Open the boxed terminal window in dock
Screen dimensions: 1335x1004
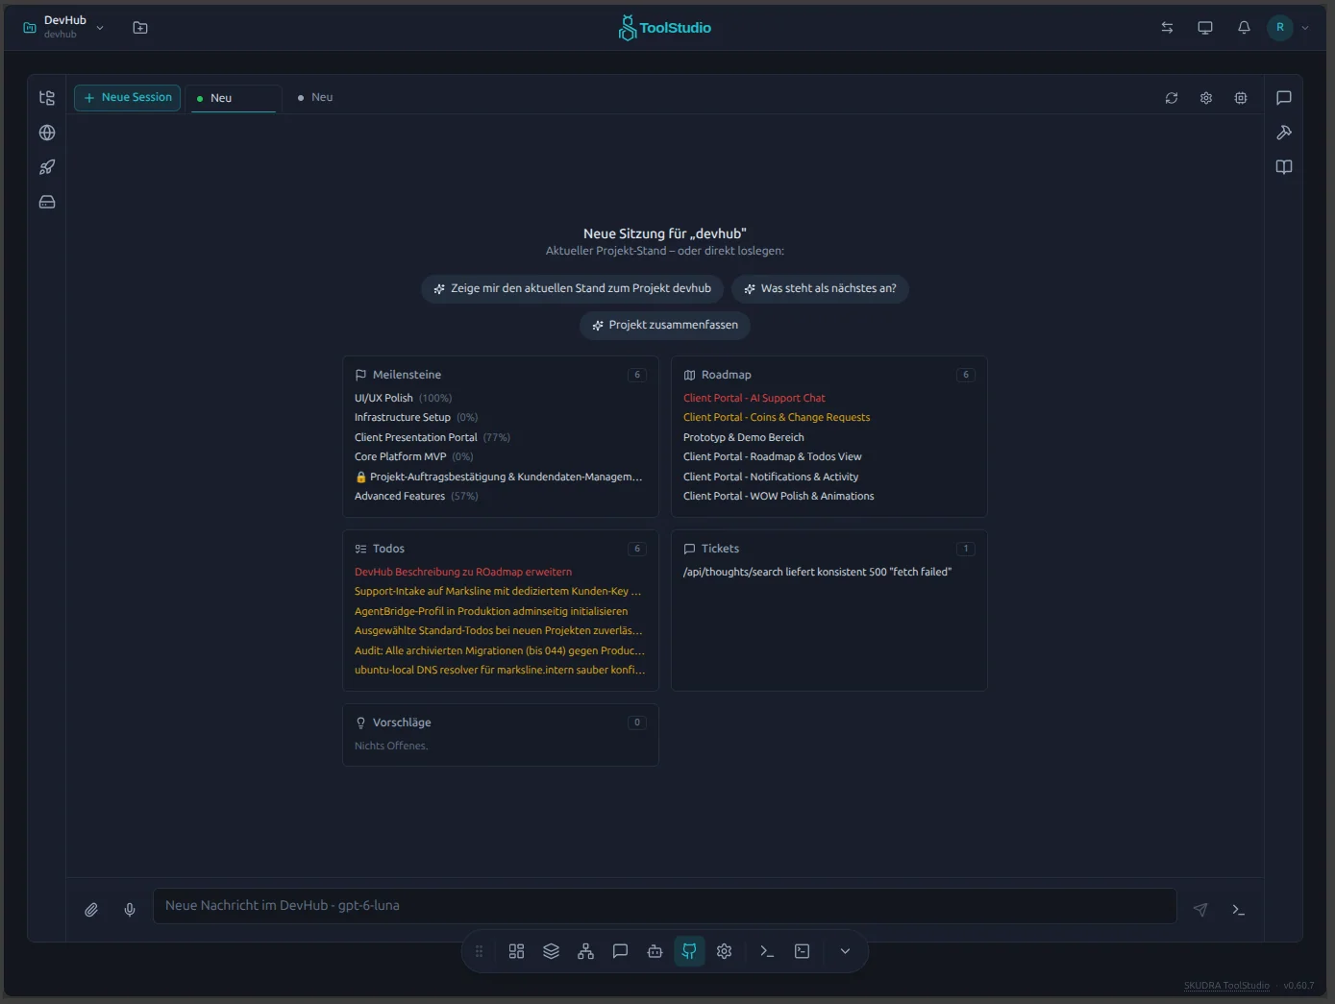[802, 951]
